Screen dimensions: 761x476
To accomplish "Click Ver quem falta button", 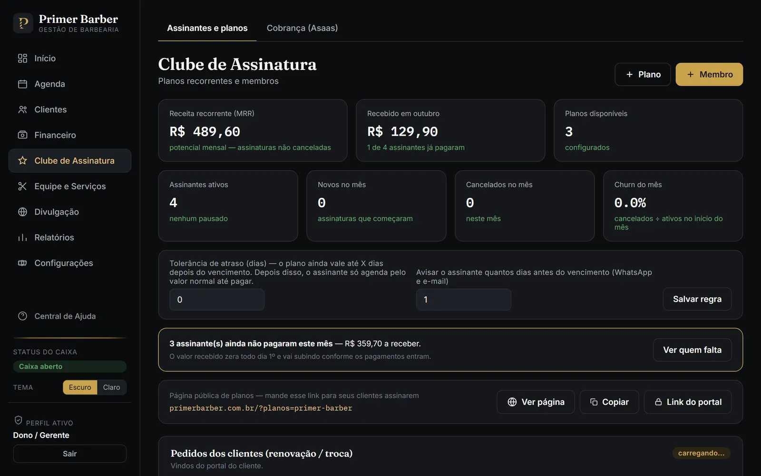I will (693, 350).
